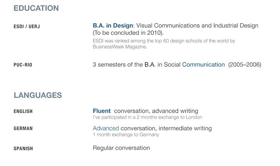The width and height of the screenshot is (280, 166).
Task: Click the 'To be concluded in 2010' text
Action: pos(128,33)
